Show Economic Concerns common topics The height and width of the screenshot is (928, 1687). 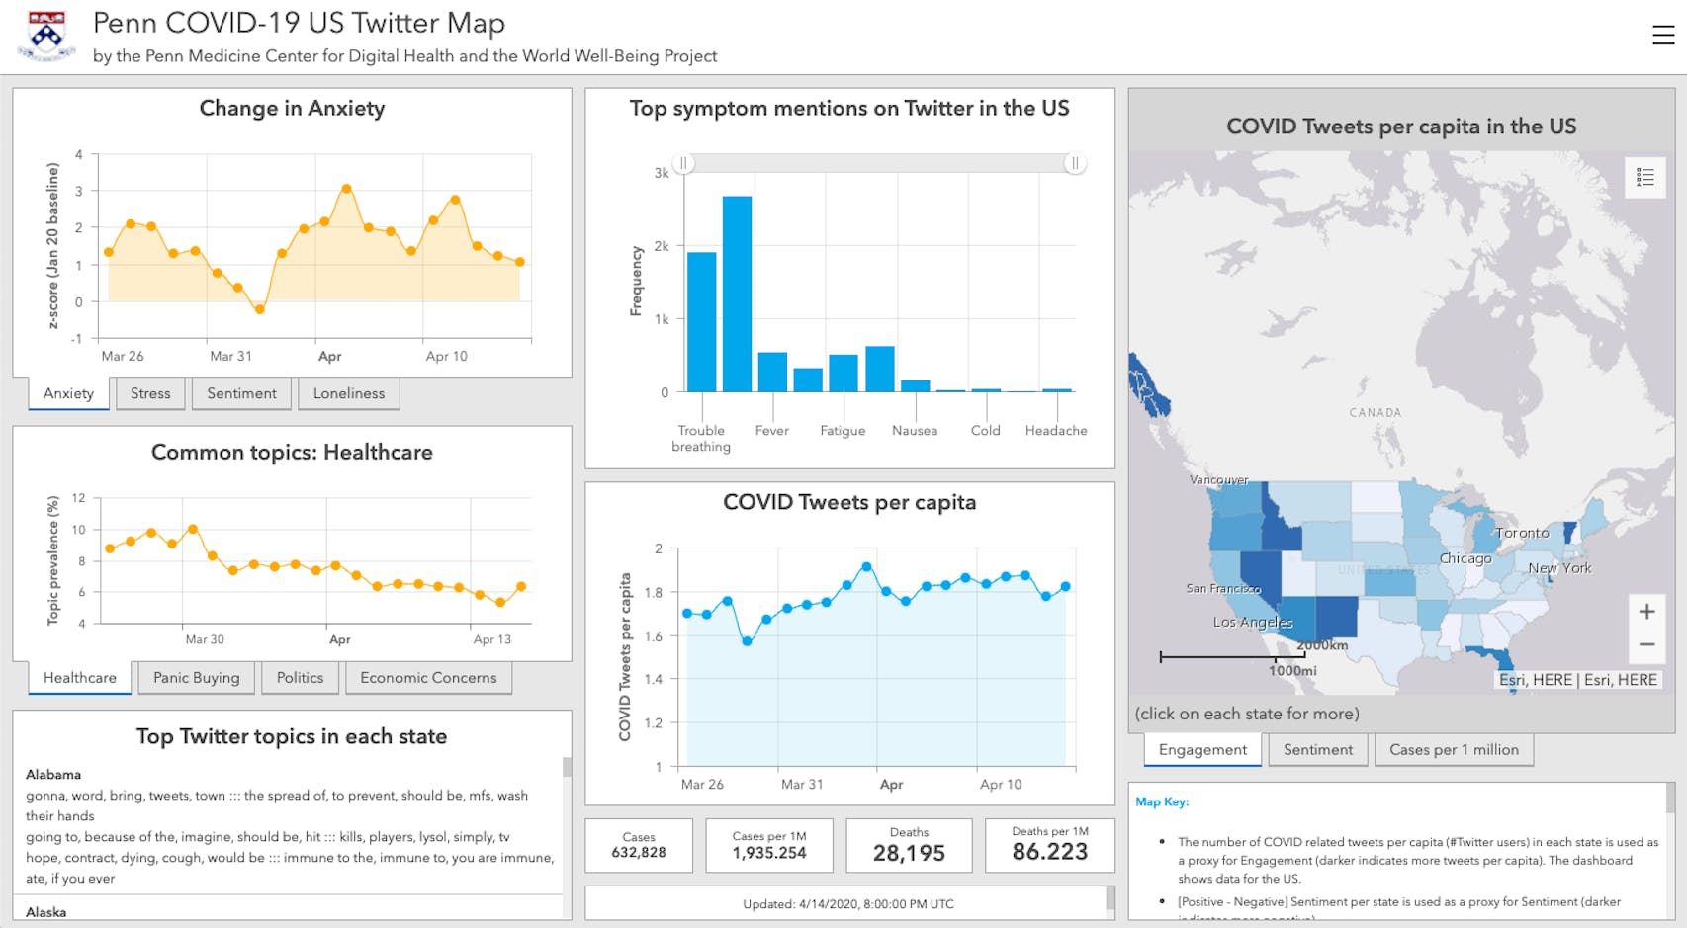[x=428, y=678]
